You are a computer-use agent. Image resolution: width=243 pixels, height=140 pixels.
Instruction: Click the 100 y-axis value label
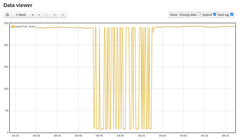pos(6,89)
